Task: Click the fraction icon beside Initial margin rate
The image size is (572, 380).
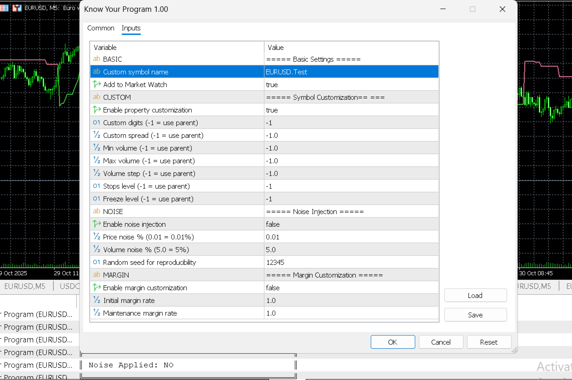Action: click(96, 300)
